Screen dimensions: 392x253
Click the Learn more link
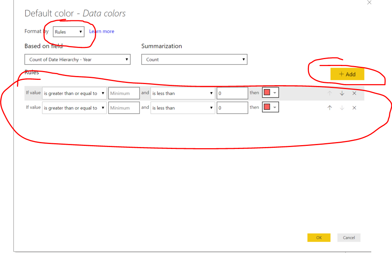coord(102,31)
